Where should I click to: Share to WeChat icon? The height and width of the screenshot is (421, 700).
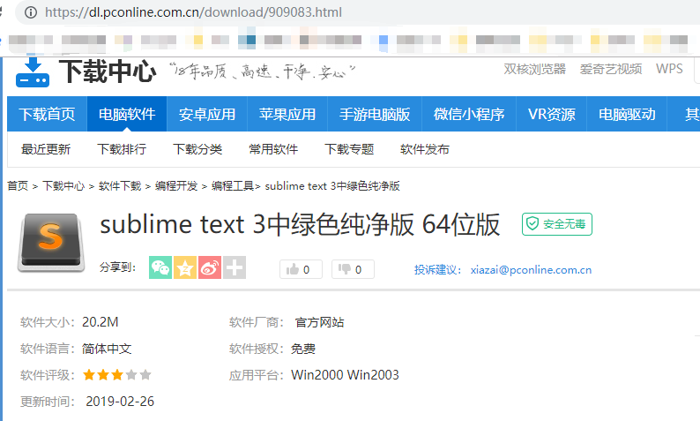pyautogui.click(x=160, y=267)
